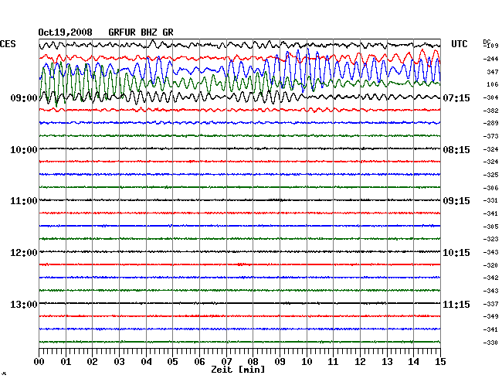Click the DC offset value "-244"
Image resolution: width=502 pixels, height=382 pixels.
tap(490, 59)
